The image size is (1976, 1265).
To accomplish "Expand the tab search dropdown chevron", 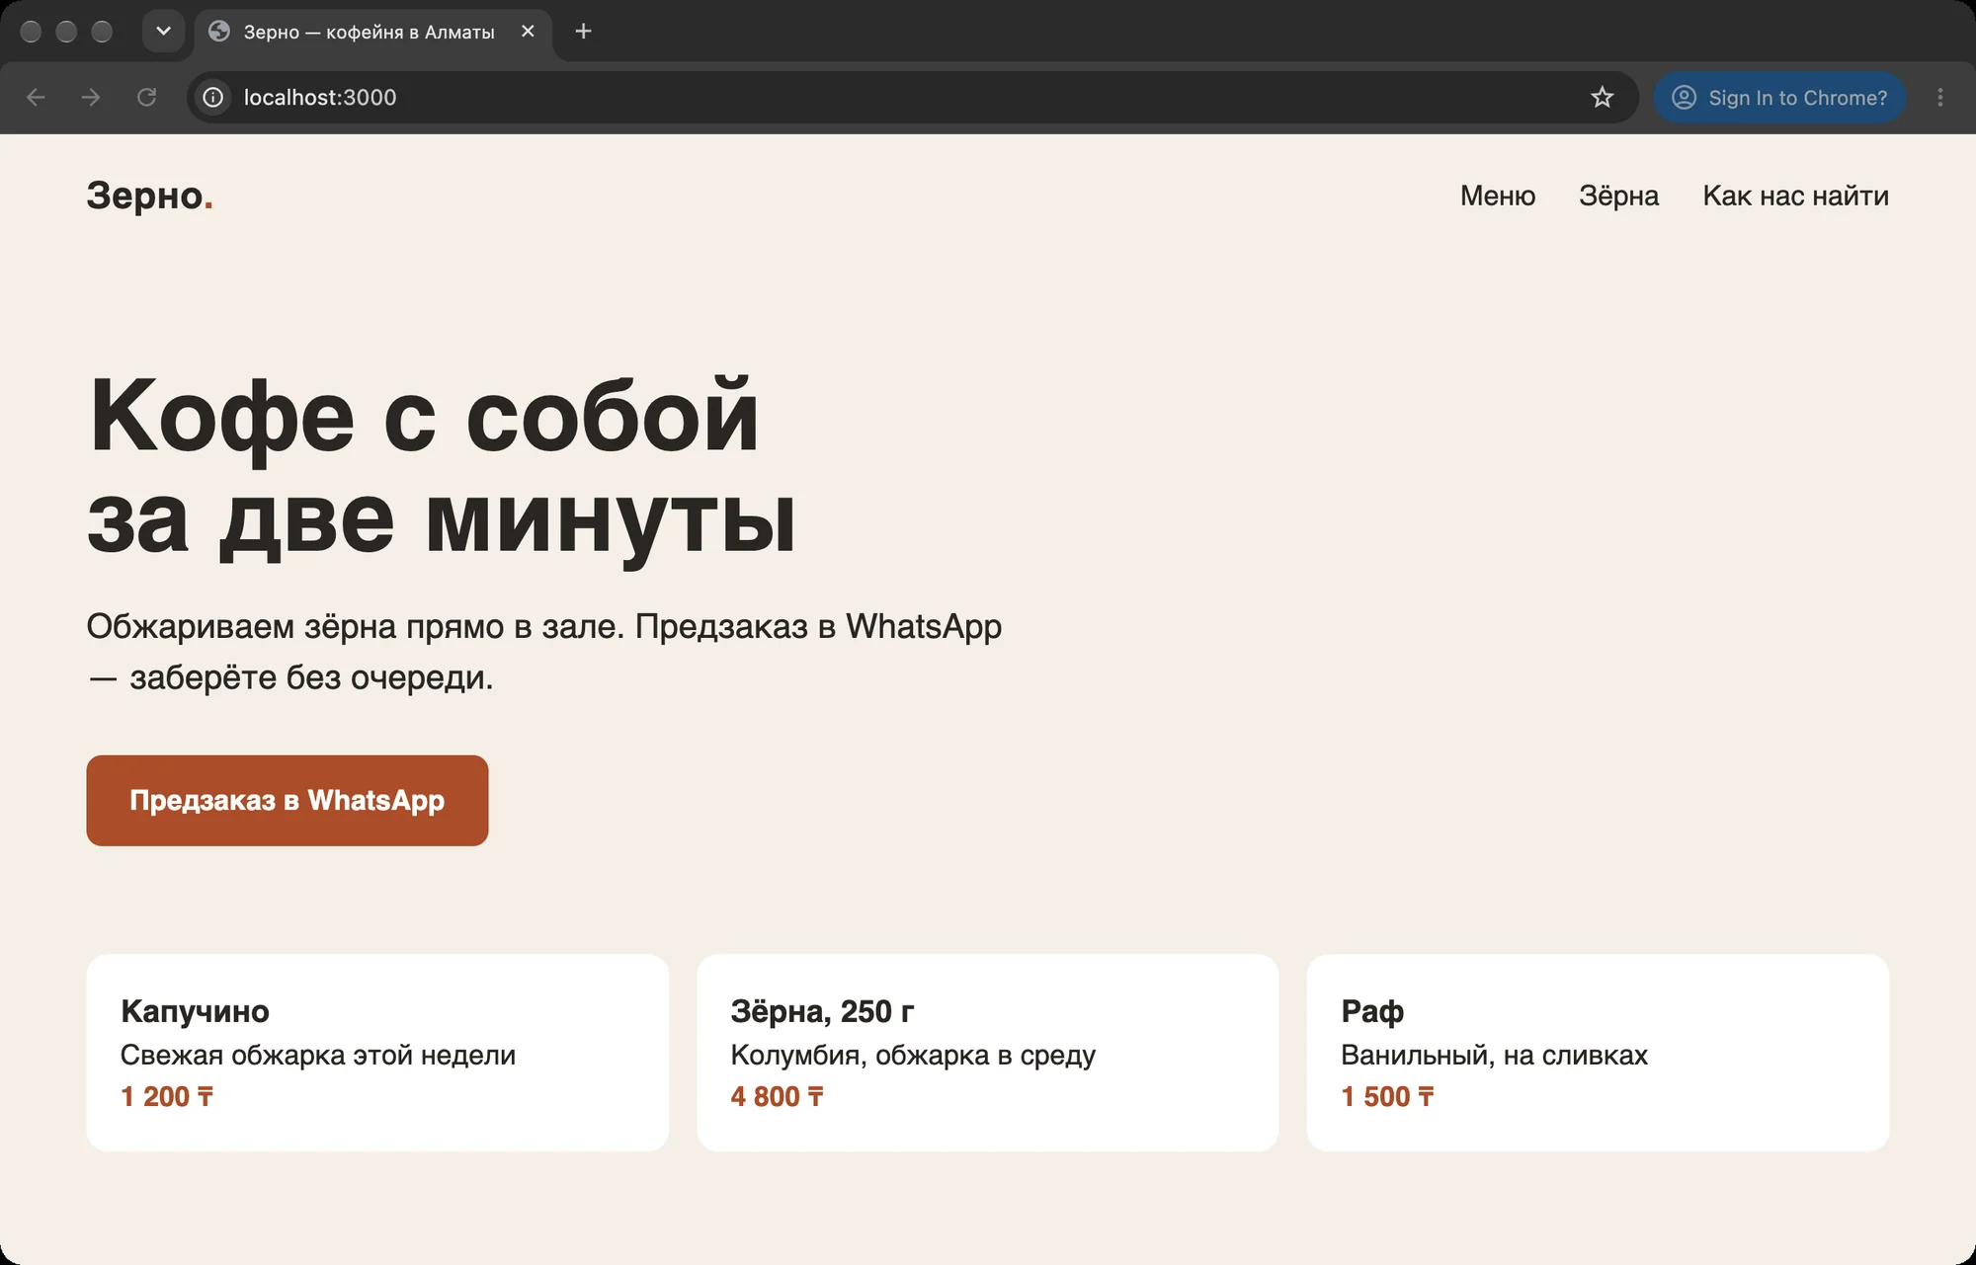I will coord(164,32).
